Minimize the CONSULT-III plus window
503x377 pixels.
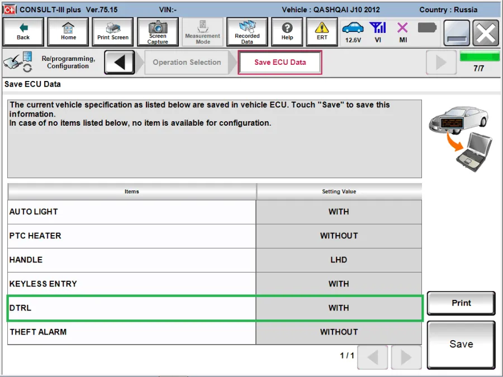tap(457, 33)
